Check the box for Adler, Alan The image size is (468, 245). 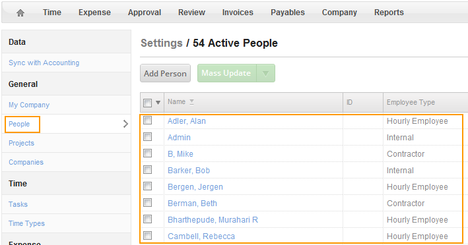click(147, 121)
